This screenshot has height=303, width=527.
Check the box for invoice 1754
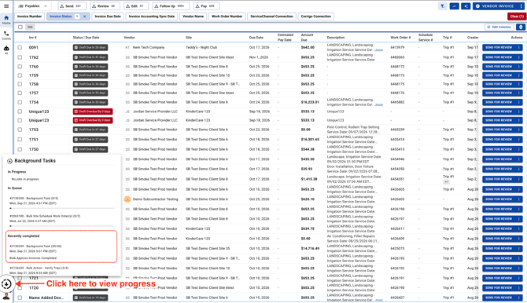[20, 102]
